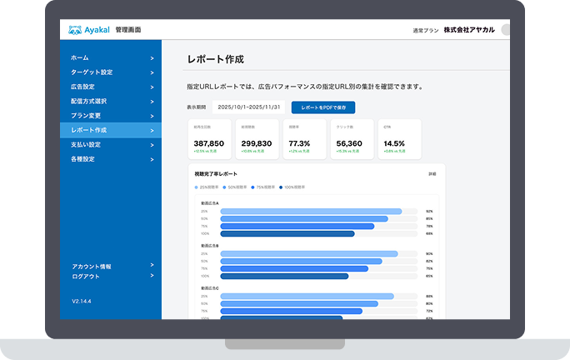Viewport: 570px width, 360px height.
Task: Click the 25% view rate legend dot
Action: (196, 187)
